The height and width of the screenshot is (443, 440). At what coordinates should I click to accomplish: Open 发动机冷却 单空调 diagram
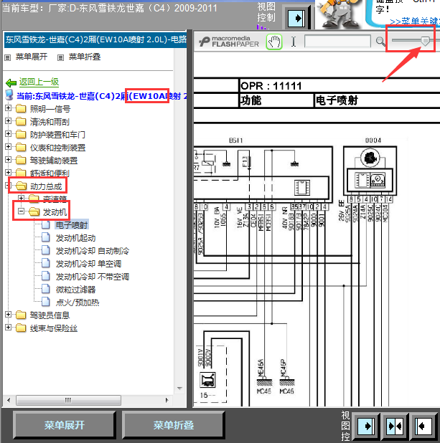point(88,264)
